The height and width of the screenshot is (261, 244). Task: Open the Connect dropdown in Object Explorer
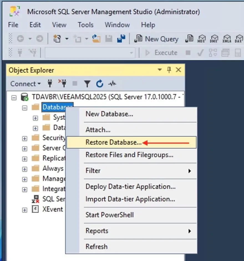26,84
